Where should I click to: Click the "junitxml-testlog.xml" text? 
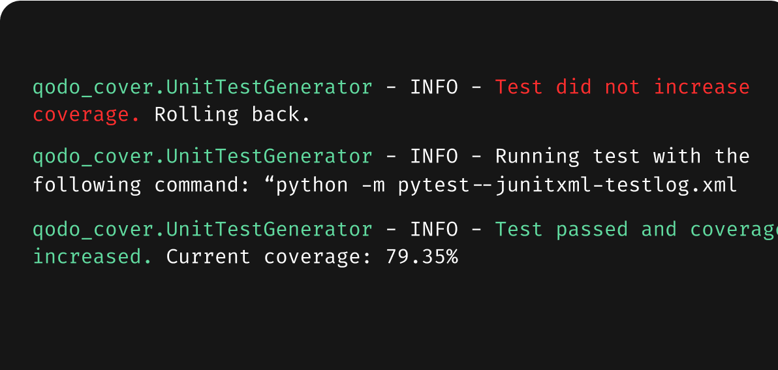(x=616, y=185)
